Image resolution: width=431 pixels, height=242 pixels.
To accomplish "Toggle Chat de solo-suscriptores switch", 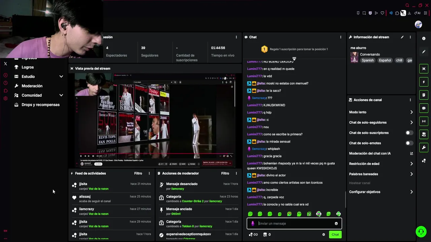I will (409, 133).
